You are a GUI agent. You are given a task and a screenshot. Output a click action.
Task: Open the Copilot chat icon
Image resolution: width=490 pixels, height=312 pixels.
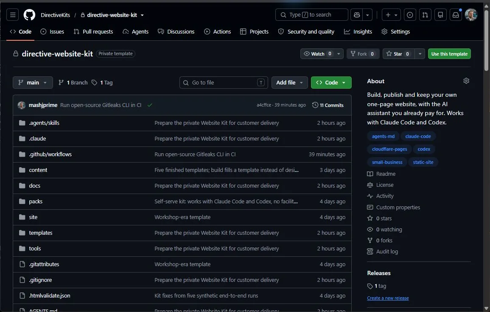356,15
